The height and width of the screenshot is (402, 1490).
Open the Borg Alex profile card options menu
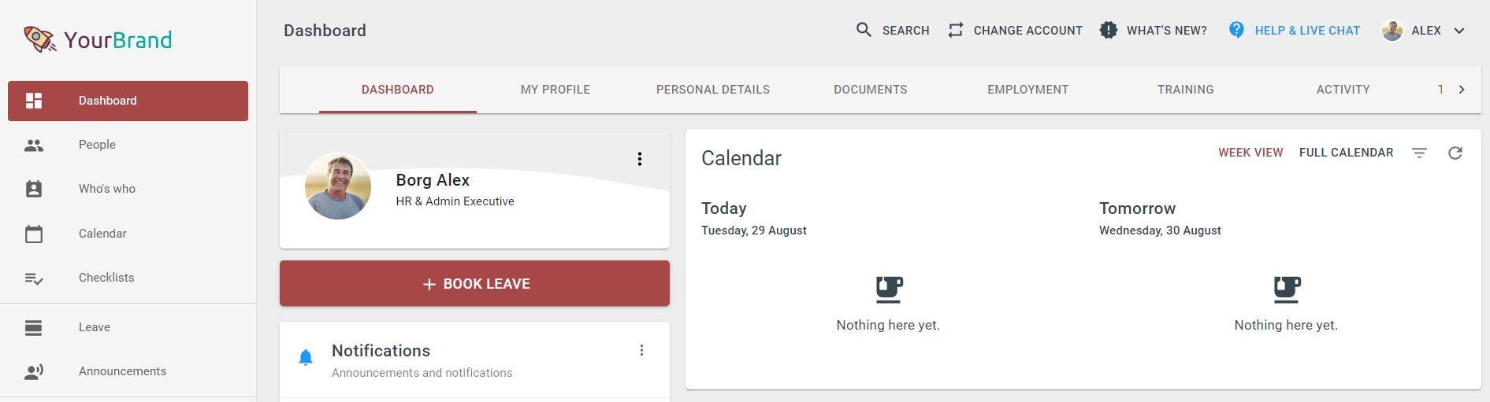tap(640, 159)
